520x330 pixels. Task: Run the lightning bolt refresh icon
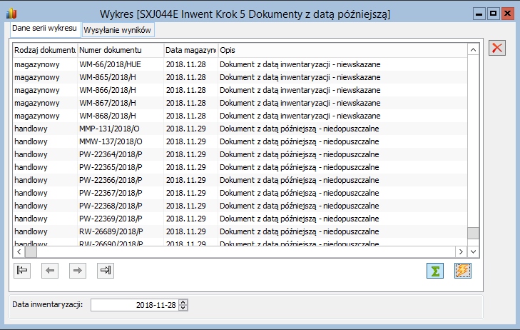(x=463, y=271)
